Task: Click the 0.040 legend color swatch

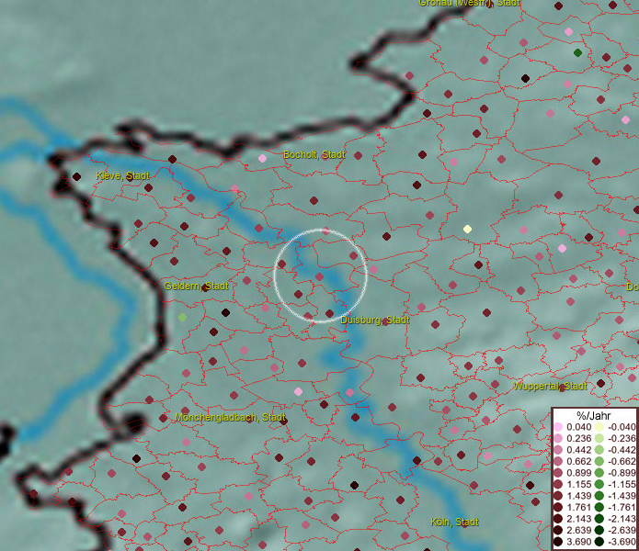Action: (558, 427)
